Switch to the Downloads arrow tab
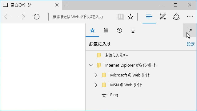The width and height of the screenshot is (197, 111). 133,31
